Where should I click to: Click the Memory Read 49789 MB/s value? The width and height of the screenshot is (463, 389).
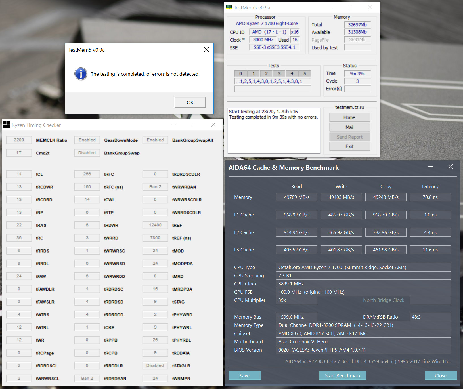pyautogui.click(x=297, y=197)
